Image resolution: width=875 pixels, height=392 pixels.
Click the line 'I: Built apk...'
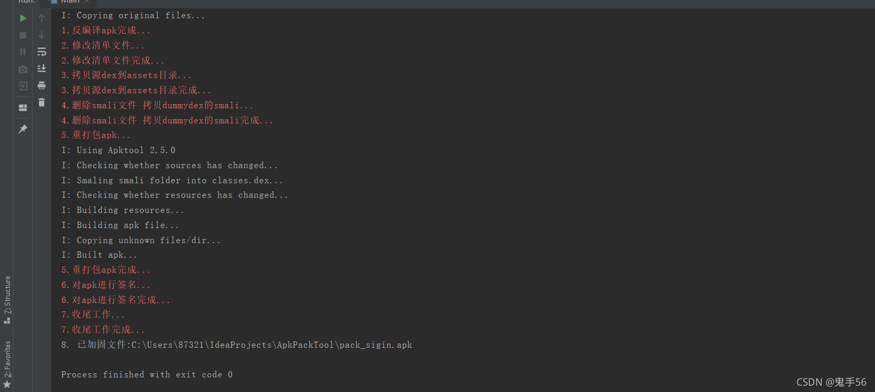99,255
